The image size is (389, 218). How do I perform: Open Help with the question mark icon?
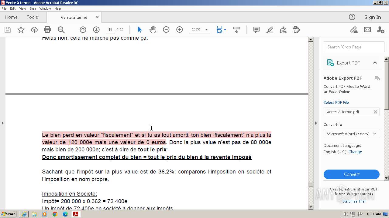pyautogui.click(x=352, y=17)
